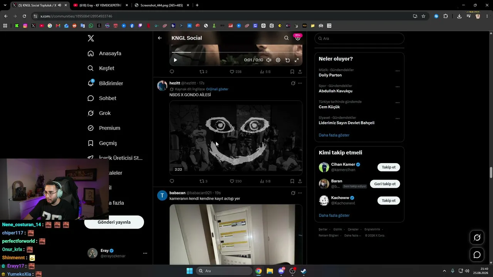Click the X logo in the sidebar
The width and height of the screenshot is (493, 277).
coord(91,38)
